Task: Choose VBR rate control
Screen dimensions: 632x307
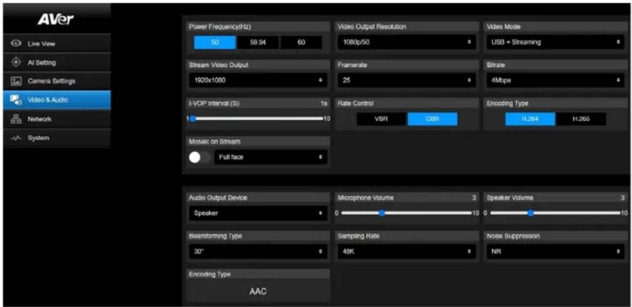Action: [382, 119]
